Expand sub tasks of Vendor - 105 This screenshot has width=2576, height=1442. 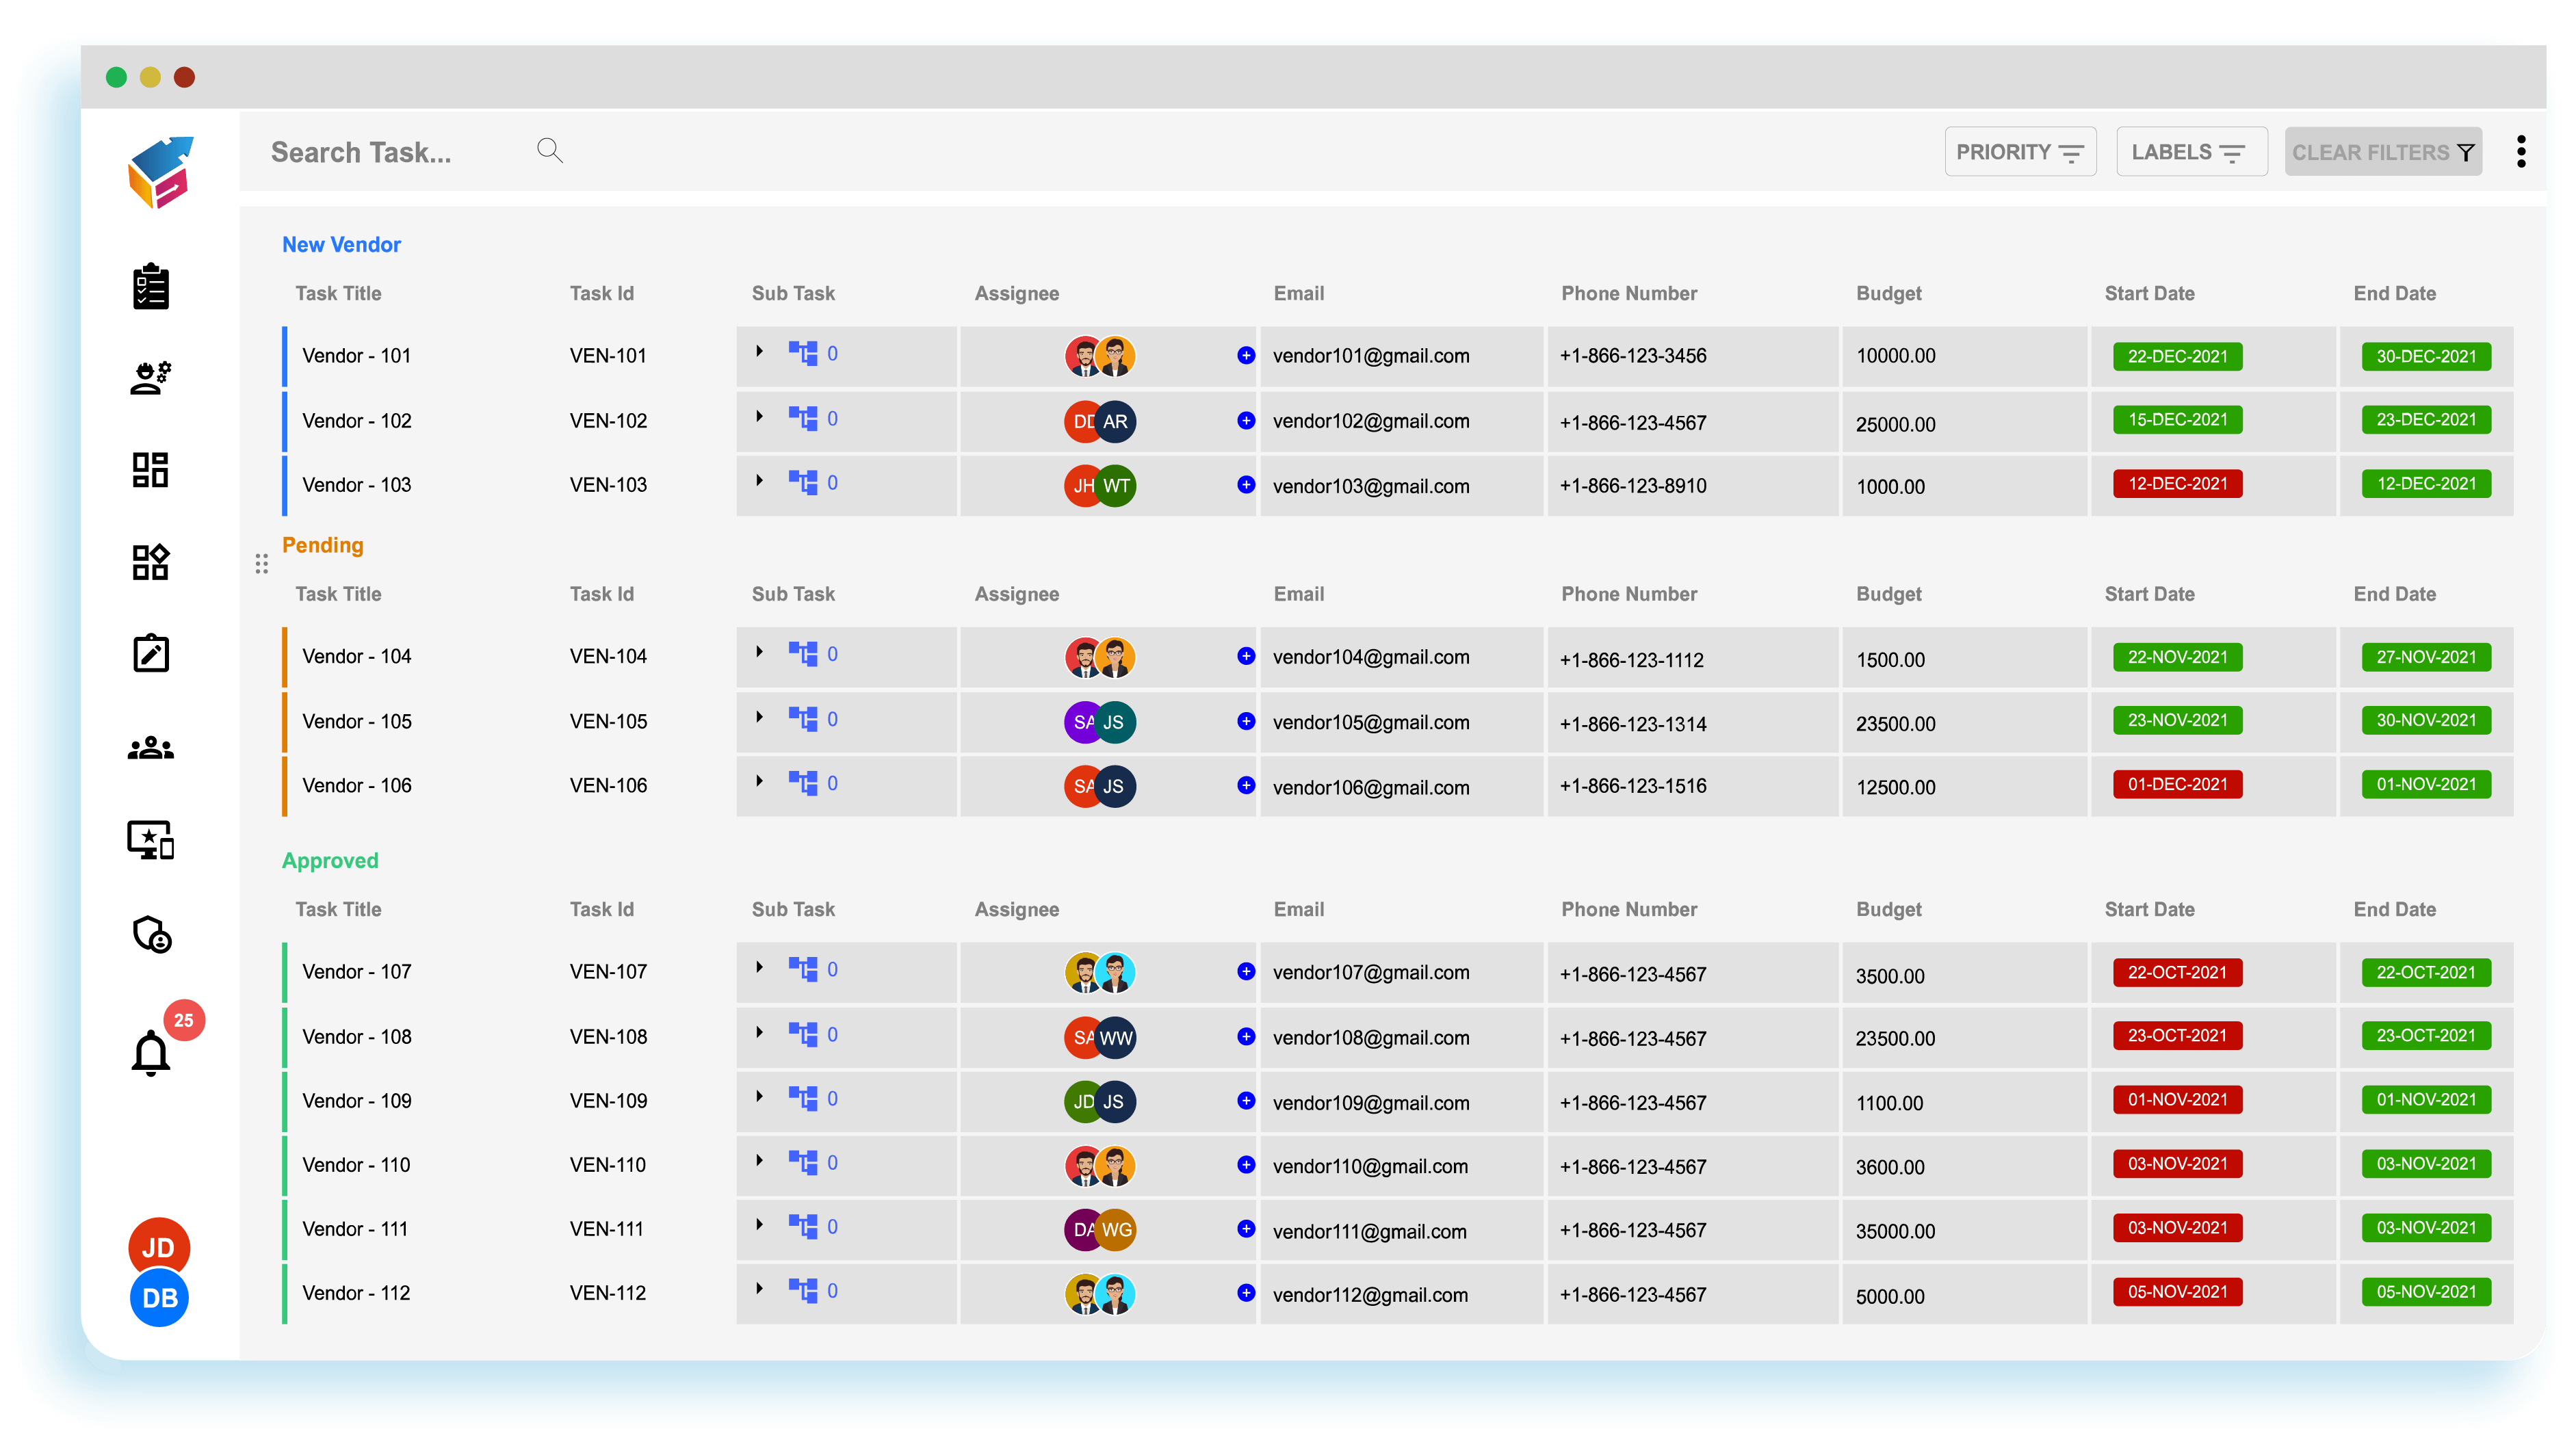pos(760,717)
